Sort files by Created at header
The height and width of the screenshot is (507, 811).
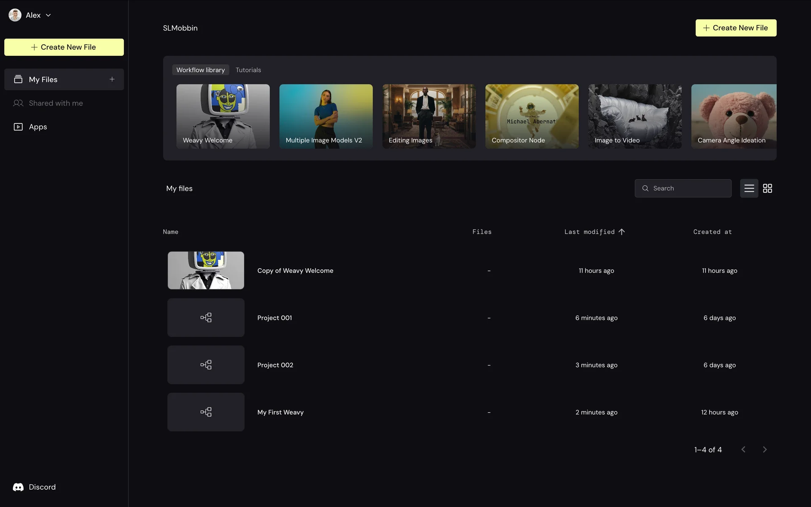pyautogui.click(x=712, y=232)
